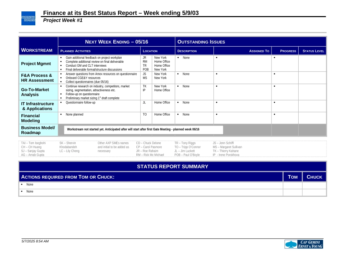Click 'MS – Margaret Sullivan' legend entry

[x=227, y=147]
